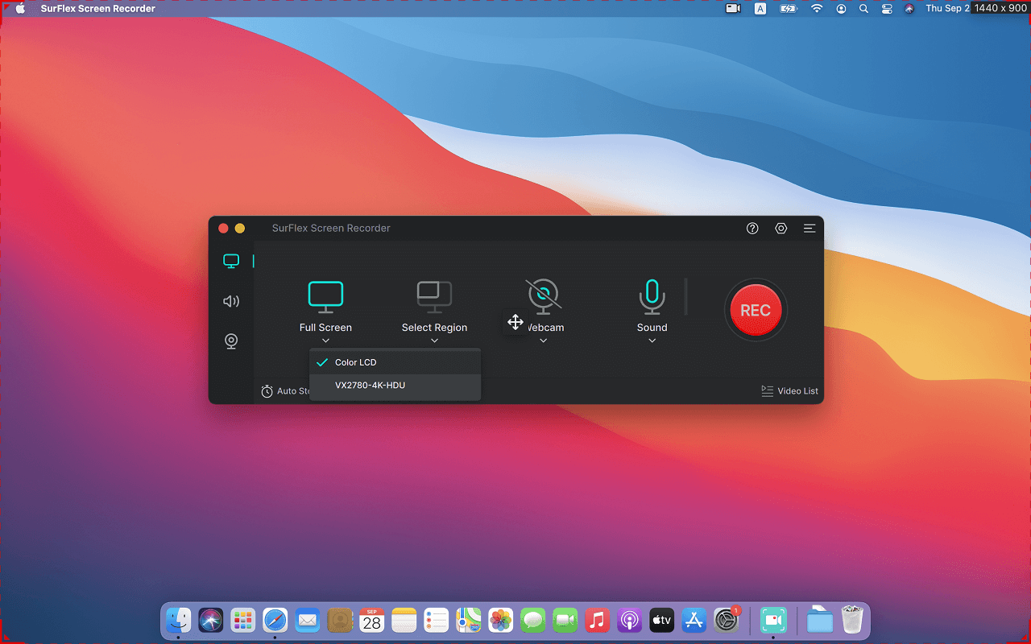
Task: Click the Auto Stop timer icon
Action: 267,390
